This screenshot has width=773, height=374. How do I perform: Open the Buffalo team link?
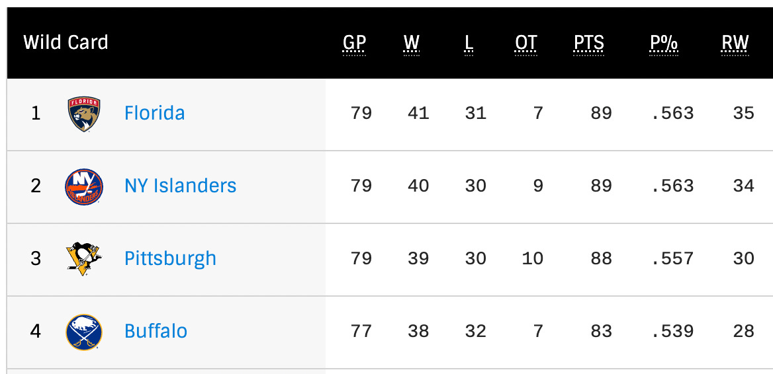[156, 330]
